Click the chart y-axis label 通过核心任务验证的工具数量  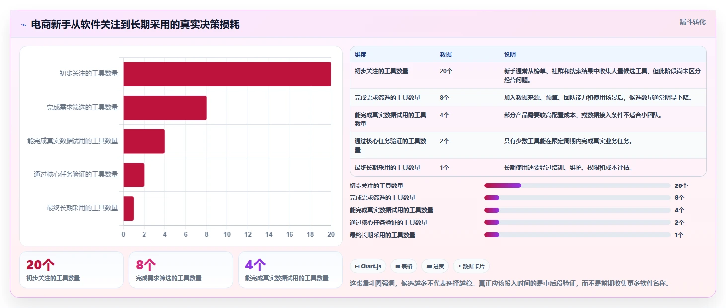click(75, 175)
